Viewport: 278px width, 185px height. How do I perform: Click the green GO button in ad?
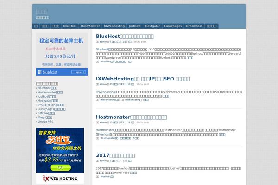(60, 167)
